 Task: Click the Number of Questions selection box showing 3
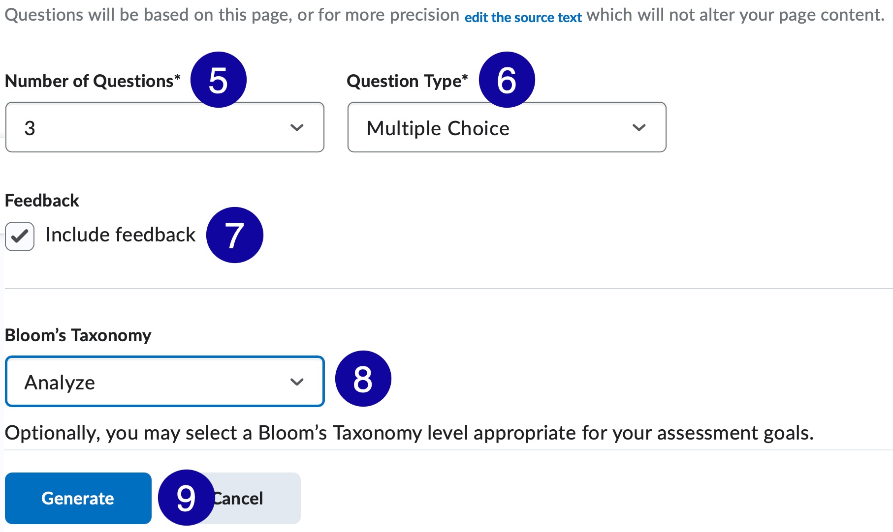tap(164, 127)
